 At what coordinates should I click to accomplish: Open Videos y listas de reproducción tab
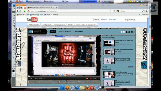(86, 25)
